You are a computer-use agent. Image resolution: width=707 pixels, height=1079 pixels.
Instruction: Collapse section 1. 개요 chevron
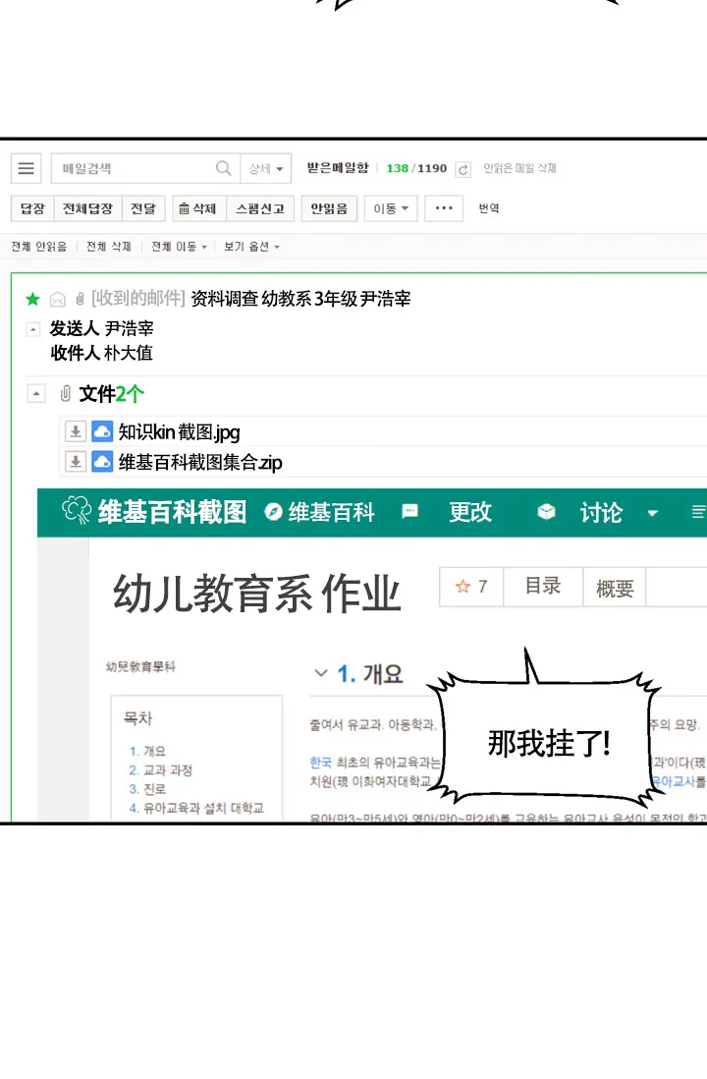point(320,673)
